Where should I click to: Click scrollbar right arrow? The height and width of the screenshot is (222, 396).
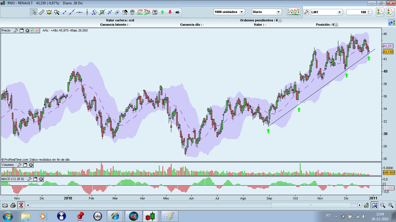tap(360, 205)
